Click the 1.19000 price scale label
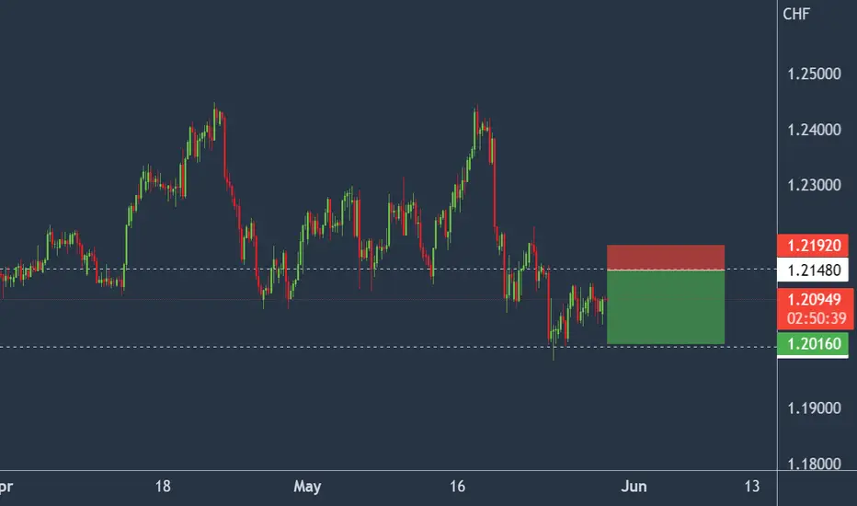 tap(814, 408)
